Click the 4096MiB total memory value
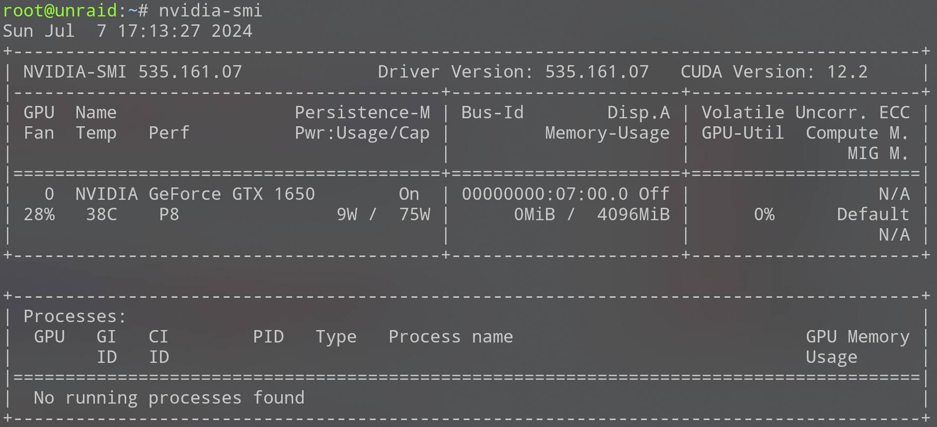937x427 pixels. tap(633, 214)
